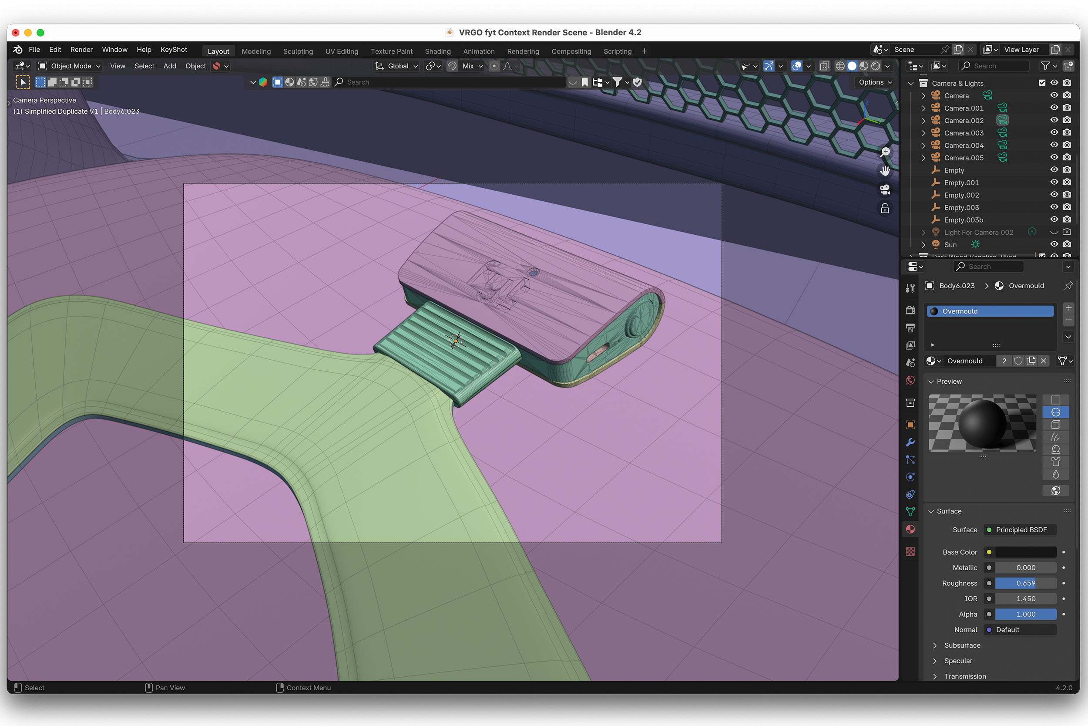Screen dimensions: 1088x726
Task: Open the KeyShot menu
Action: 174,50
